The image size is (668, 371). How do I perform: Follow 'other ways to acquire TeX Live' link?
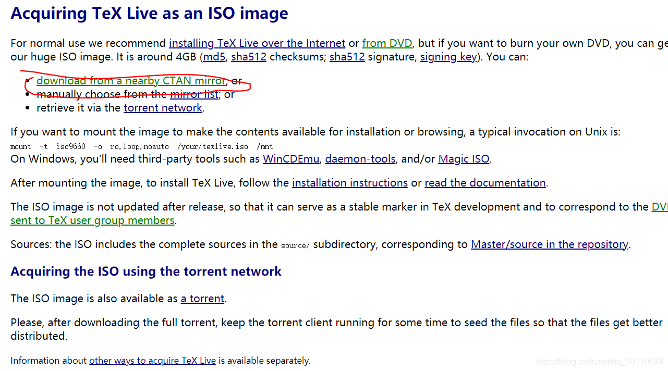tap(152, 361)
